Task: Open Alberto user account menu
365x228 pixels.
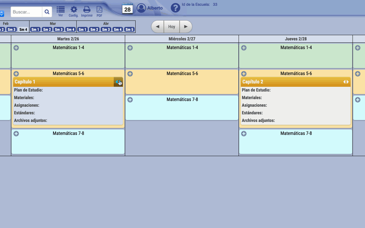Action: click(x=150, y=8)
